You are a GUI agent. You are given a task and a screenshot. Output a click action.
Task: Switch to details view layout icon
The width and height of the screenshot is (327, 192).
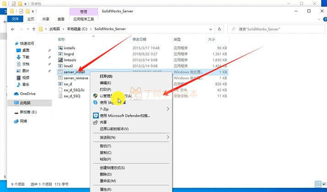coord(318,184)
